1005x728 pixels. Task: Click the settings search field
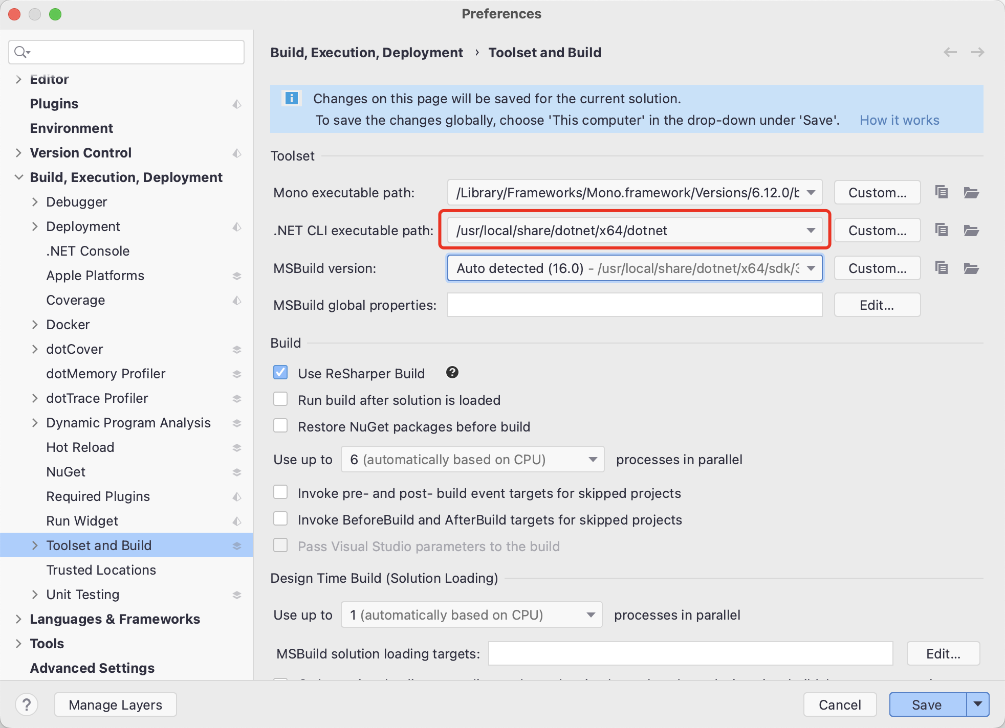[133, 52]
